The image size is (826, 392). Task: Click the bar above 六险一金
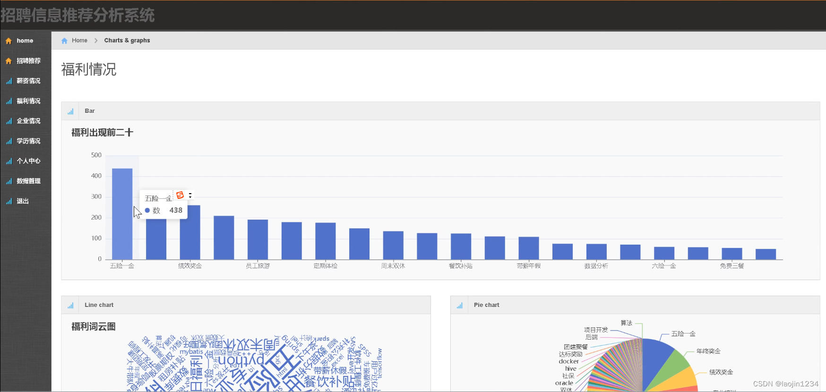tap(664, 253)
